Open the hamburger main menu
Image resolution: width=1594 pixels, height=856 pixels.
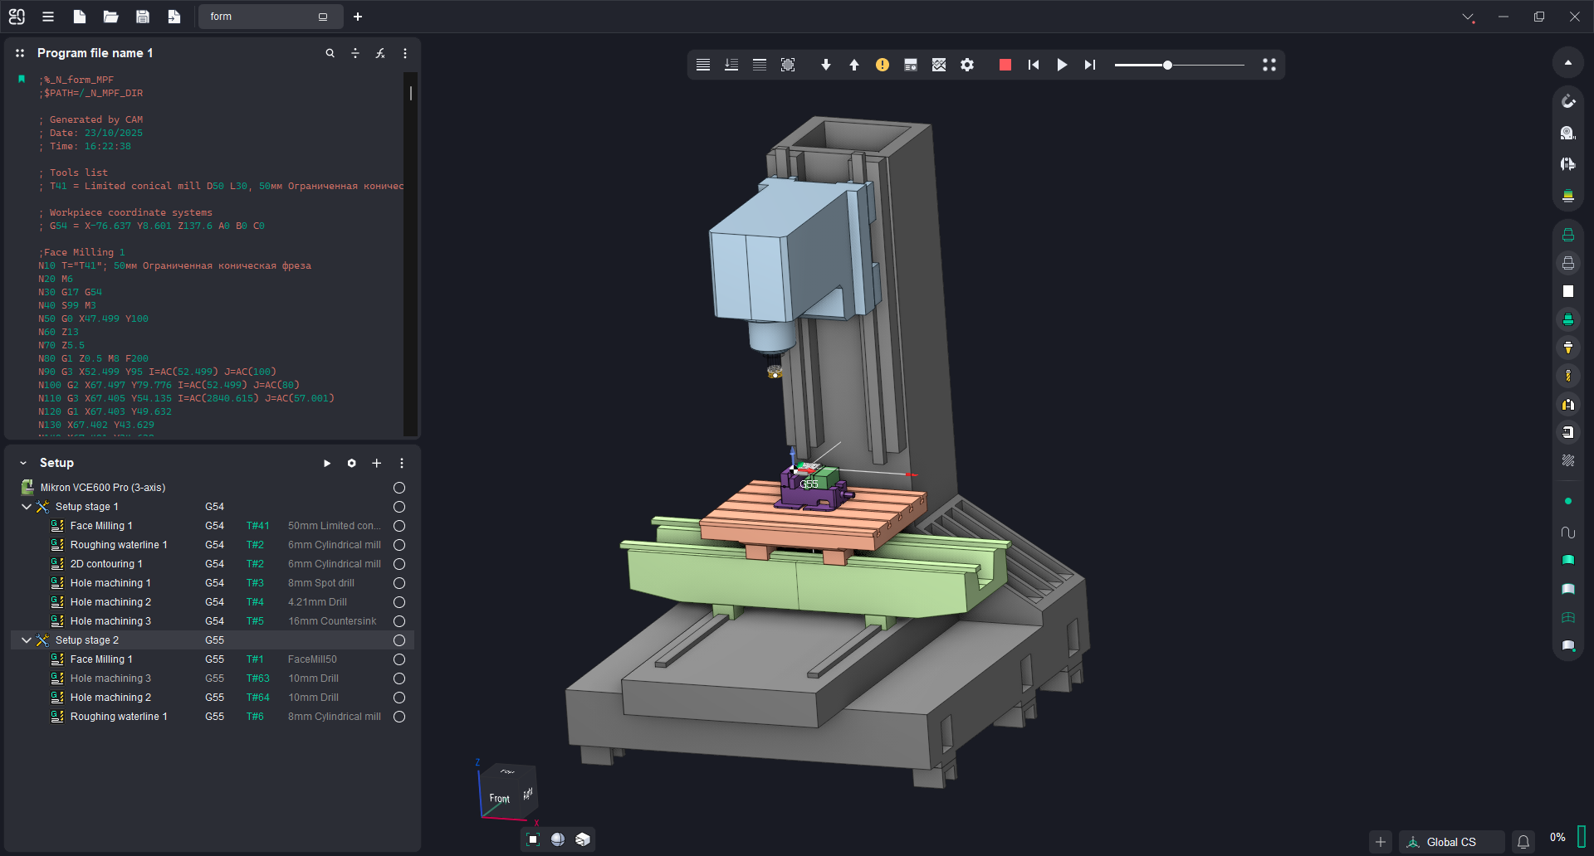click(x=48, y=17)
